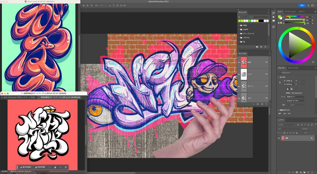Save selection as channel icon in Channels panel
Screen dimensions: 317x174
point(257,104)
